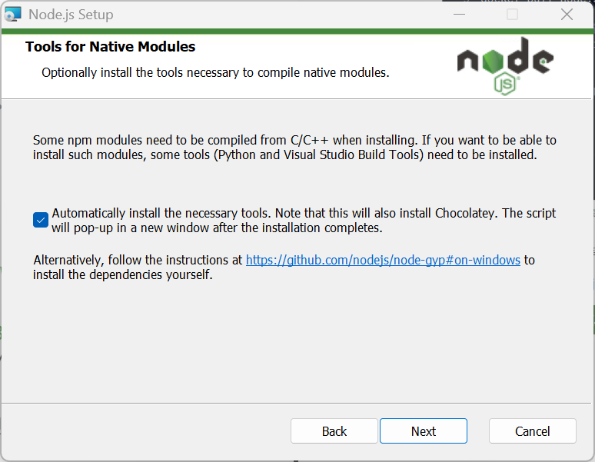595x462 pixels.
Task: Proceed by clicking the Next button
Action: coord(424,431)
